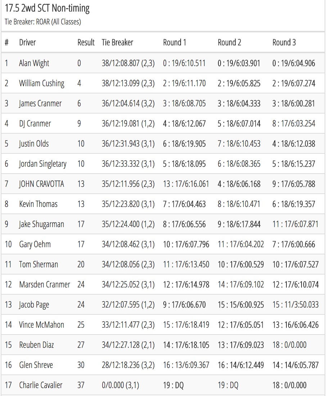Click the Result column header
Viewport: 326px width, 396px height.
86,42
